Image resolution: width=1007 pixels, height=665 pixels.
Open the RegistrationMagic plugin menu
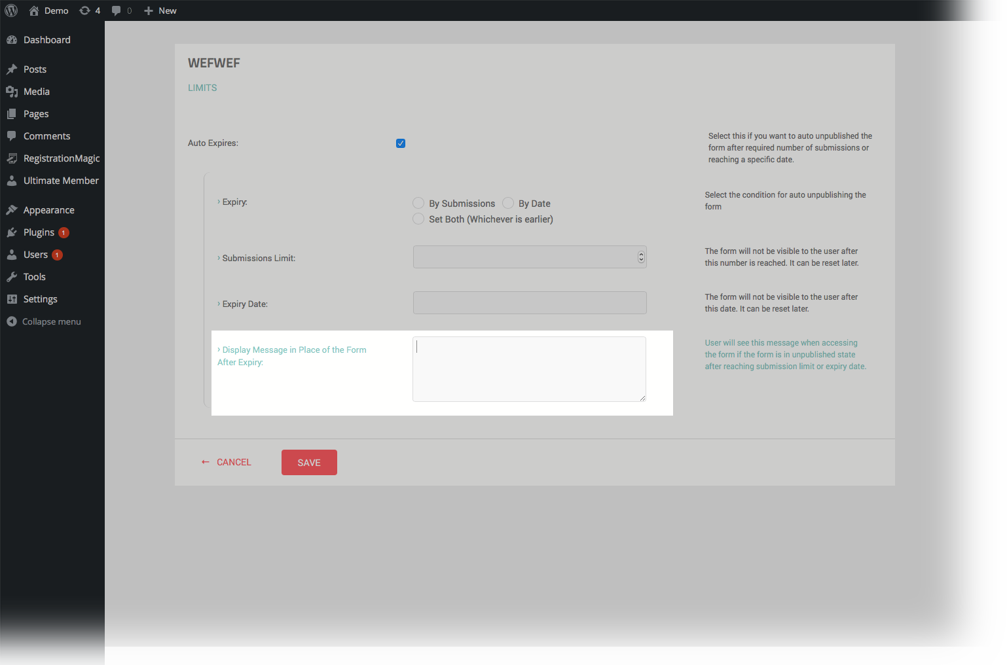(61, 158)
